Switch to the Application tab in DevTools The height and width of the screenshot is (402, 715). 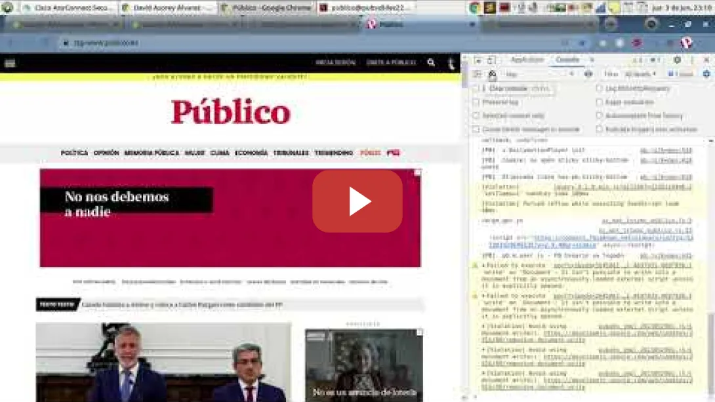[527, 60]
